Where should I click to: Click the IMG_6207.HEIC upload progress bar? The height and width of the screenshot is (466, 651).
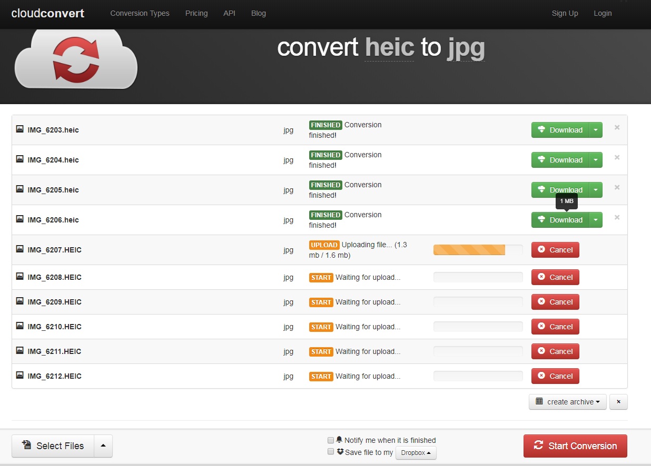coord(478,250)
